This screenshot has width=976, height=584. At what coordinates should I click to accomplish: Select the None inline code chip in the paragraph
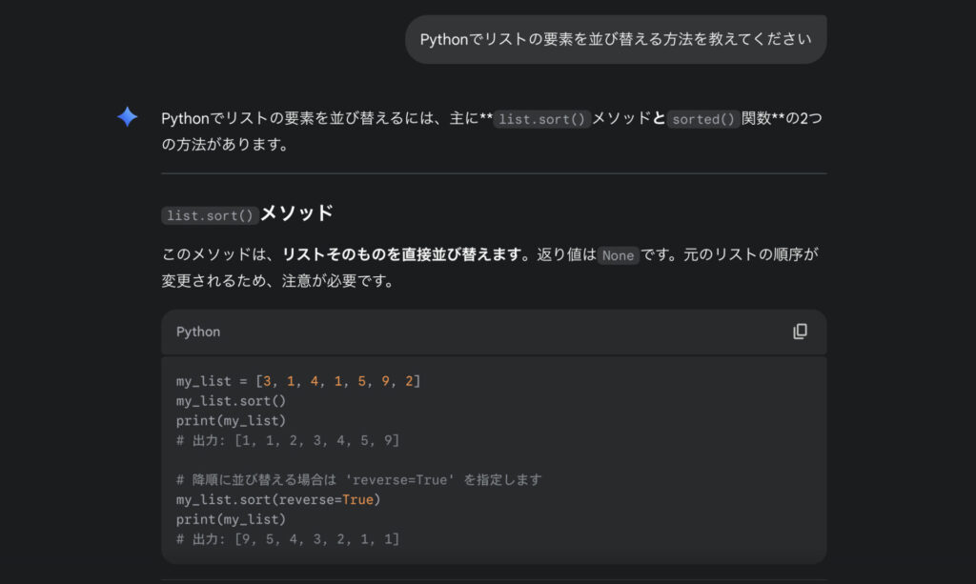coord(618,255)
